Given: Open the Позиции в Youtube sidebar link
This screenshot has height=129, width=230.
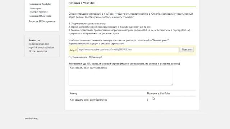Looking at the screenshot, I should pyautogui.click(x=40, y=4).
